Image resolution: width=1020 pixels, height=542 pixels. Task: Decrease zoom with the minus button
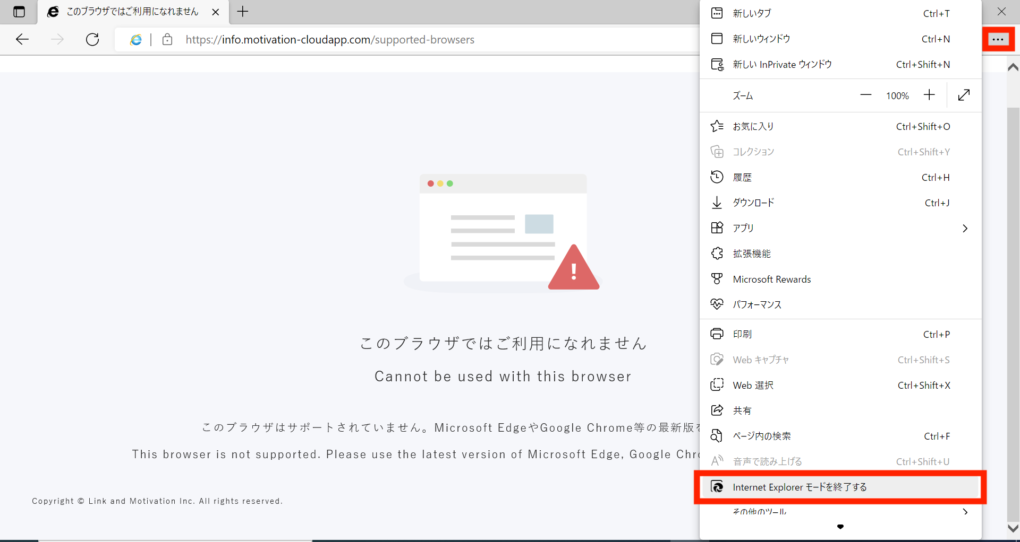pos(865,95)
